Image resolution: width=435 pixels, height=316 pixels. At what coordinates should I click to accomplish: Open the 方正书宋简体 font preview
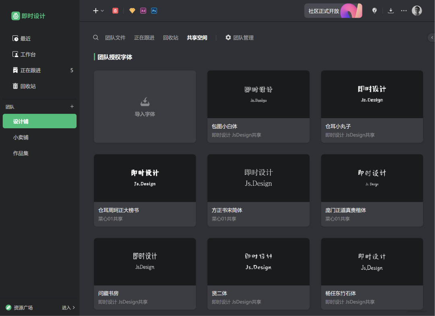pyautogui.click(x=258, y=178)
